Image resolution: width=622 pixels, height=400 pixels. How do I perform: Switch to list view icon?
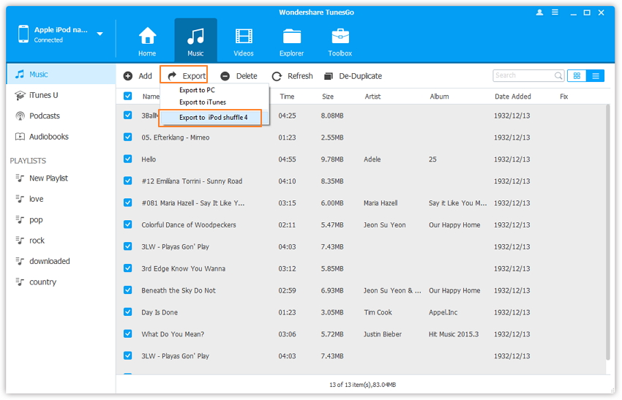coord(596,75)
